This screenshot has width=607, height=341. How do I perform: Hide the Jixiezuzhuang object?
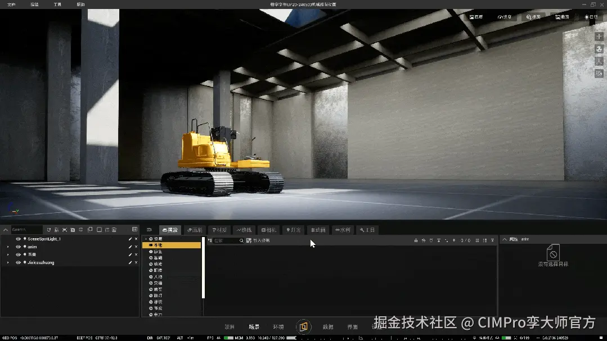click(x=17, y=262)
